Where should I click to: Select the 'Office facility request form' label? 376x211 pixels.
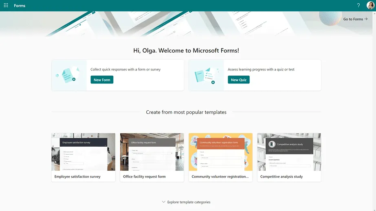144,176
